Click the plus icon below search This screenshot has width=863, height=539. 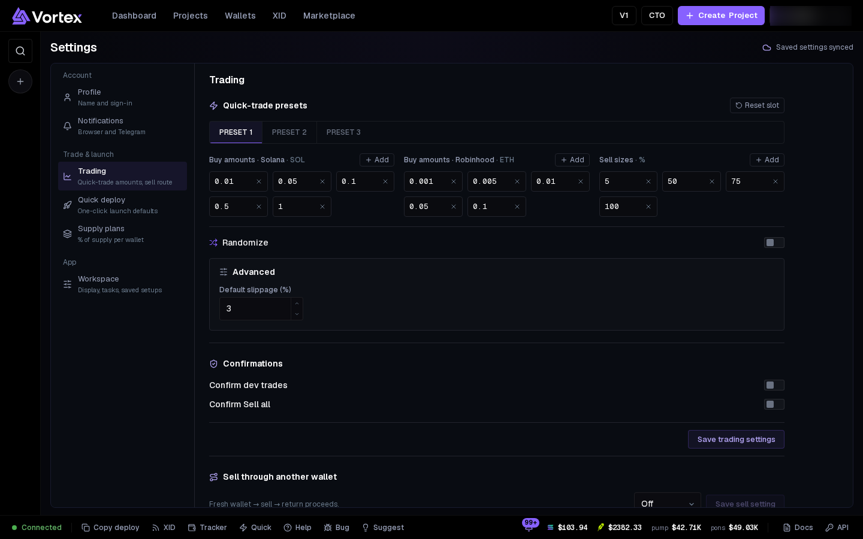(x=20, y=81)
